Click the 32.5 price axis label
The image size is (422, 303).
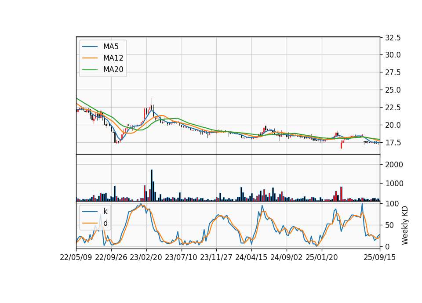[393, 38]
